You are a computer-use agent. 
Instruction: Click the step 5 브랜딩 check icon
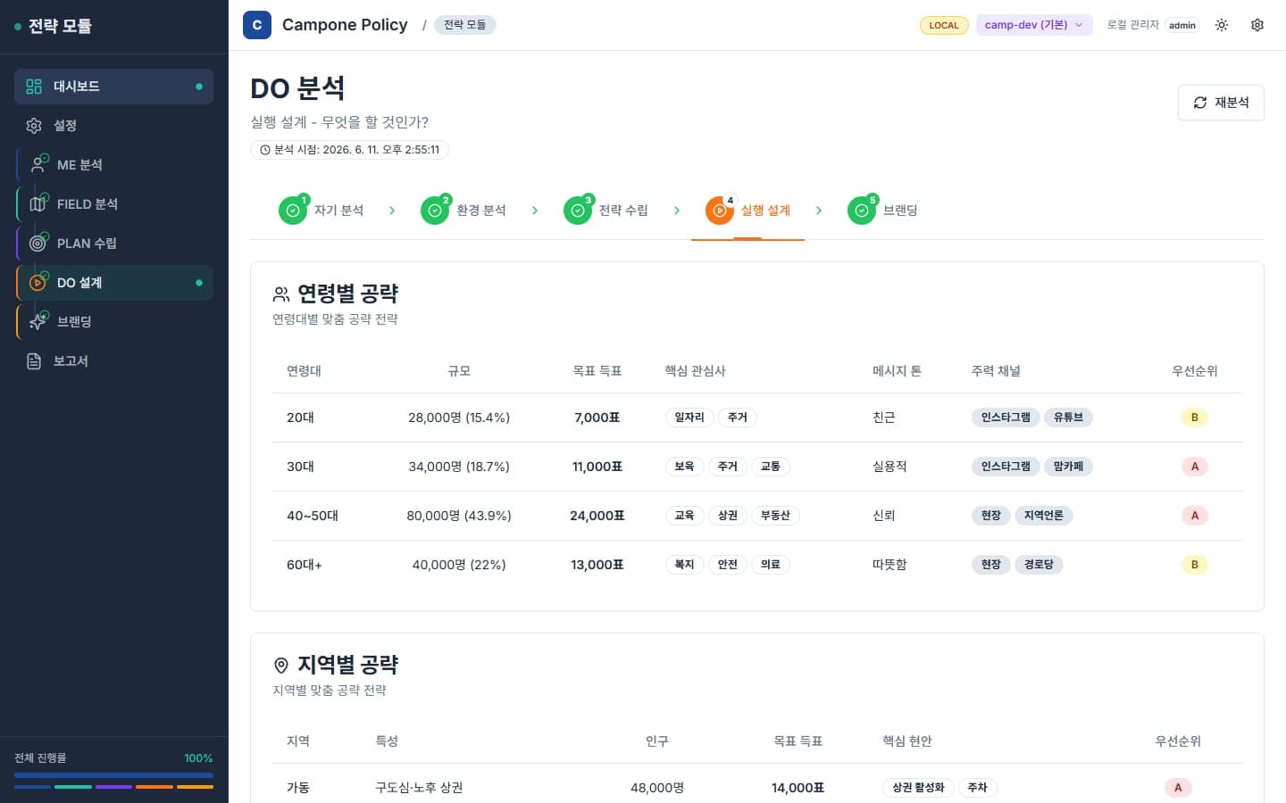click(x=862, y=211)
